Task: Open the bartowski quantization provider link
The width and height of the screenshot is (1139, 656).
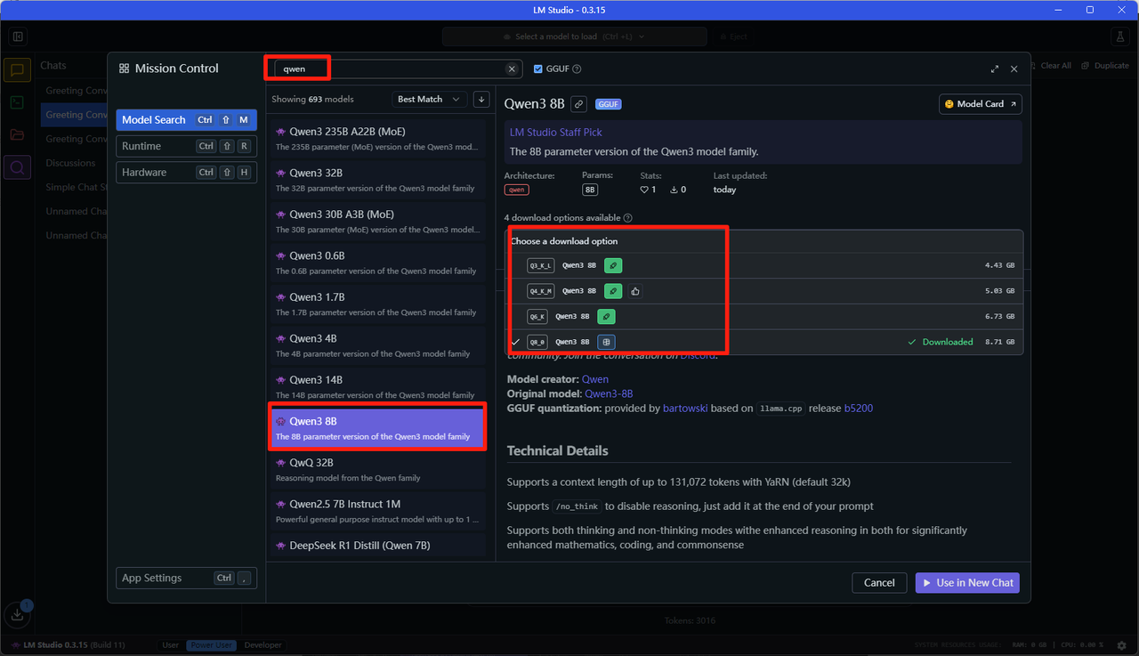Action: coord(685,409)
